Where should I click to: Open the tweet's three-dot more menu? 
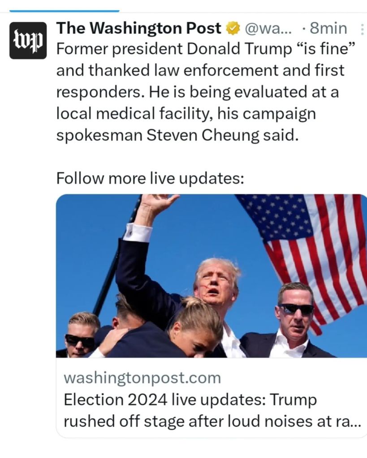pos(362,29)
